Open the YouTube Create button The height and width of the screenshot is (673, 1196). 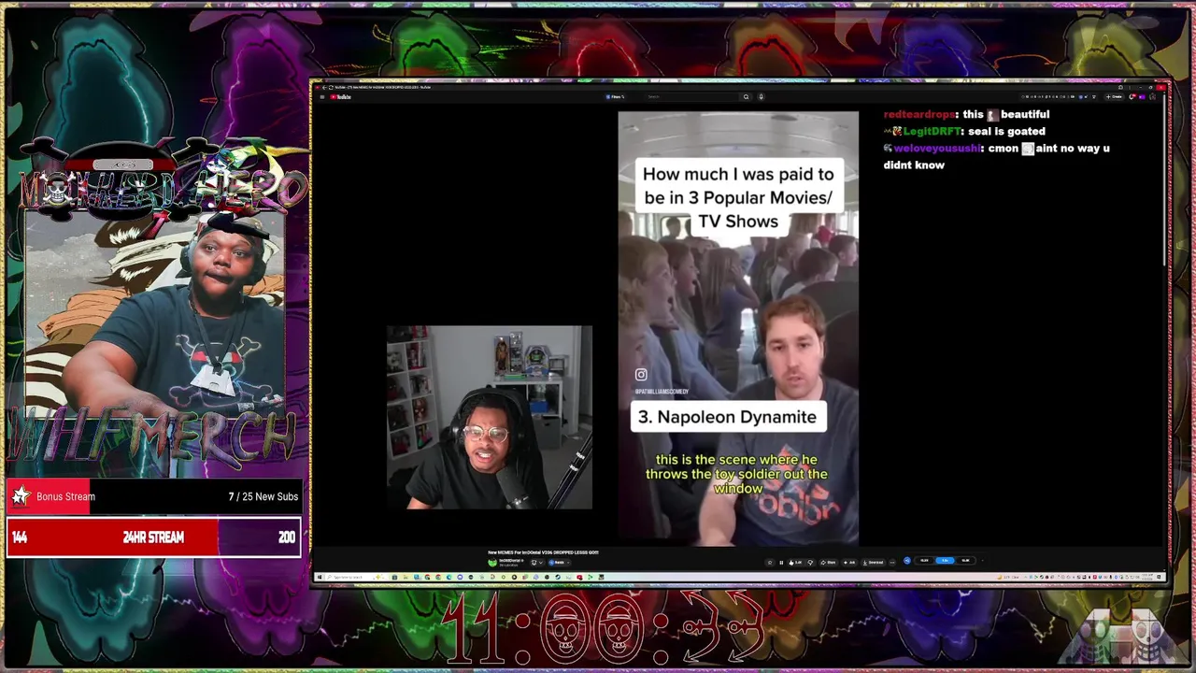click(x=1114, y=96)
